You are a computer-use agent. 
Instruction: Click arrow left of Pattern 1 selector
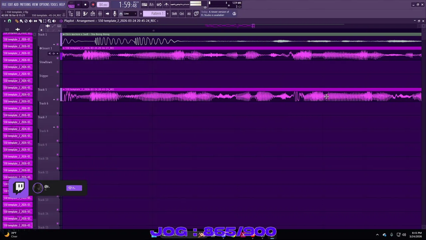pyautogui.click(x=141, y=14)
